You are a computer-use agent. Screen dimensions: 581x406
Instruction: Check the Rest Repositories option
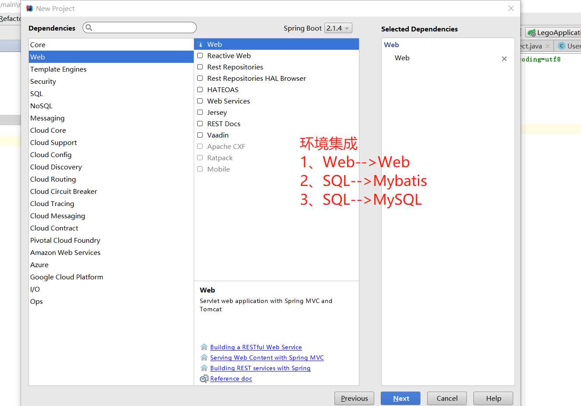click(x=200, y=67)
